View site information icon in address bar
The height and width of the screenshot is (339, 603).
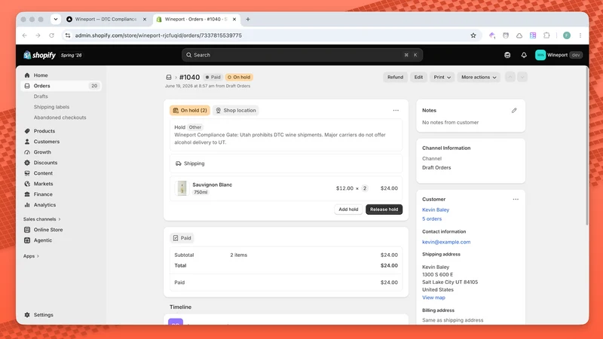pos(68,35)
